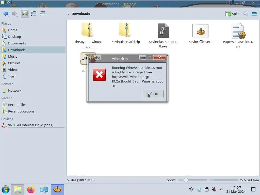Select KevinBlastSetup-1.0.exe file icon
Image resolution: width=260 pixels, height=195 pixels.
(x=163, y=31)
